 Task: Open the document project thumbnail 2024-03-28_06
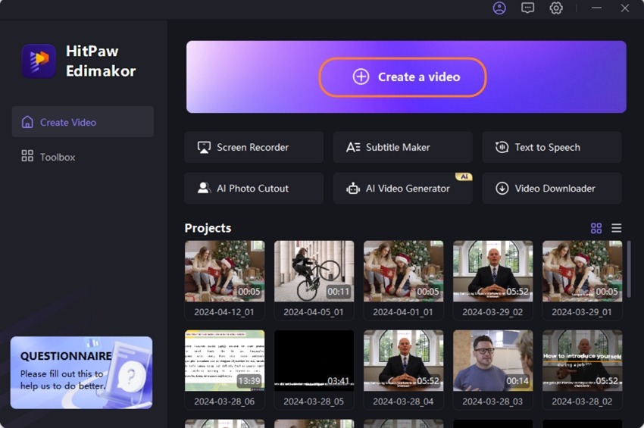point(225,361)
